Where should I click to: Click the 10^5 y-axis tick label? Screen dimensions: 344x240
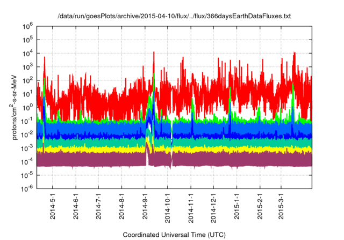click(27, 40)
